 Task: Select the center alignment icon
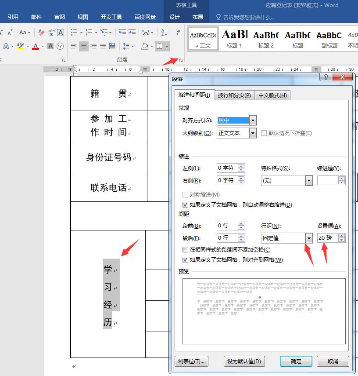[84, 47]
